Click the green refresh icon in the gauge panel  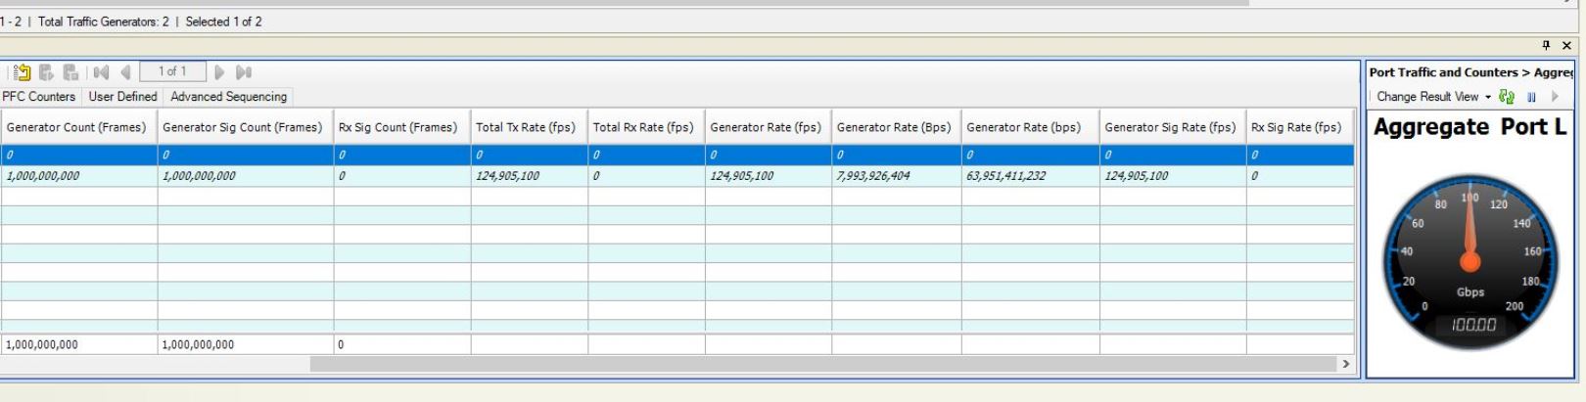click(1508, 97)
